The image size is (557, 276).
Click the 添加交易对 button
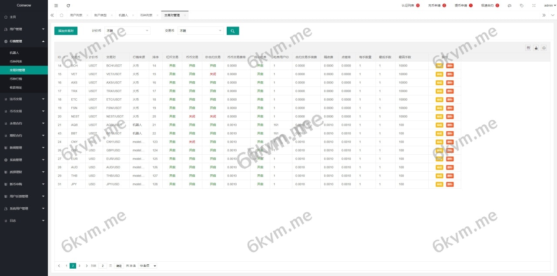click(x=66, y=31)
